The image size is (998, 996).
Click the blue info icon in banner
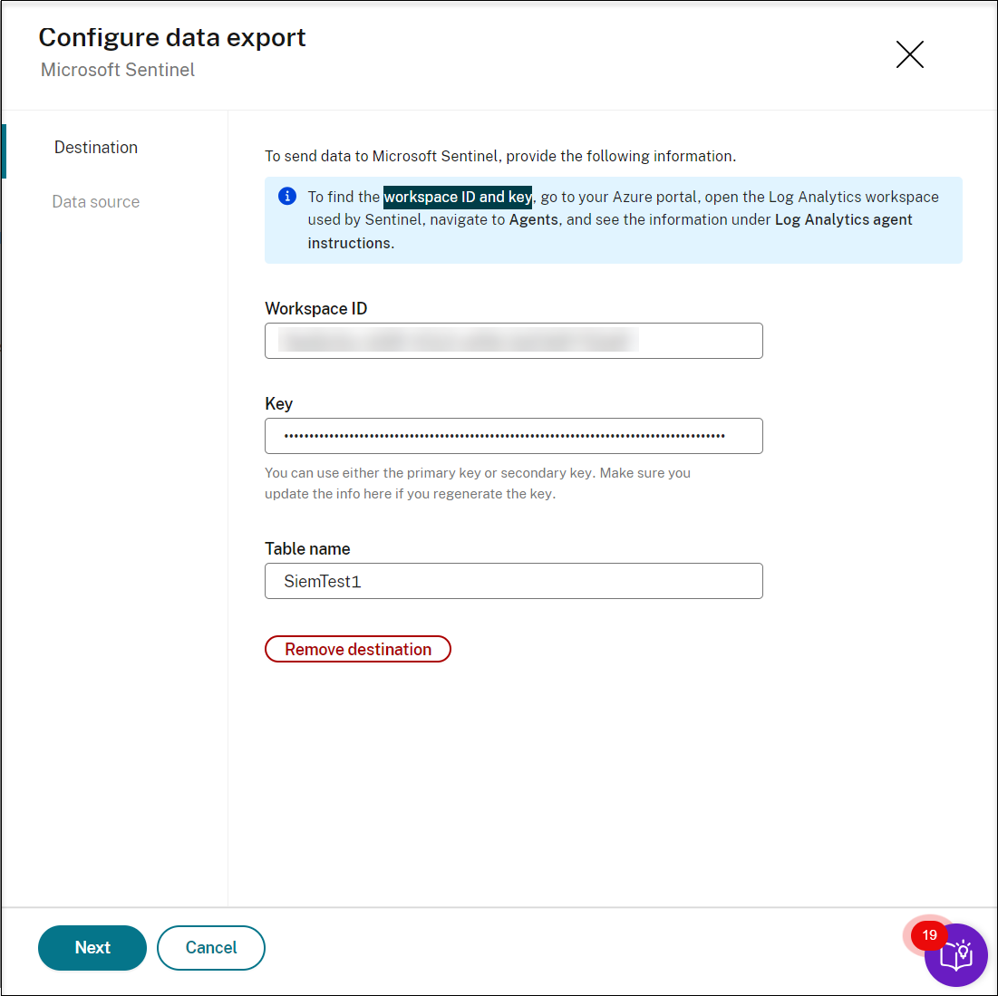pyautogui.click(x=287, y=197)
